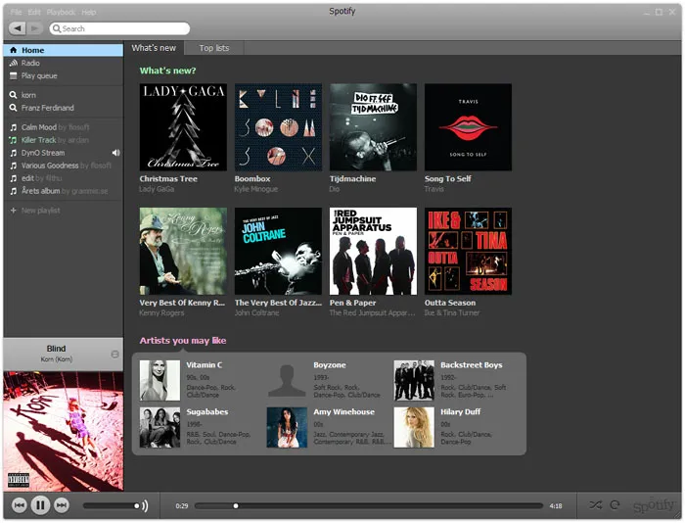
Task: Click the volume slider
Action: point(110,506)
